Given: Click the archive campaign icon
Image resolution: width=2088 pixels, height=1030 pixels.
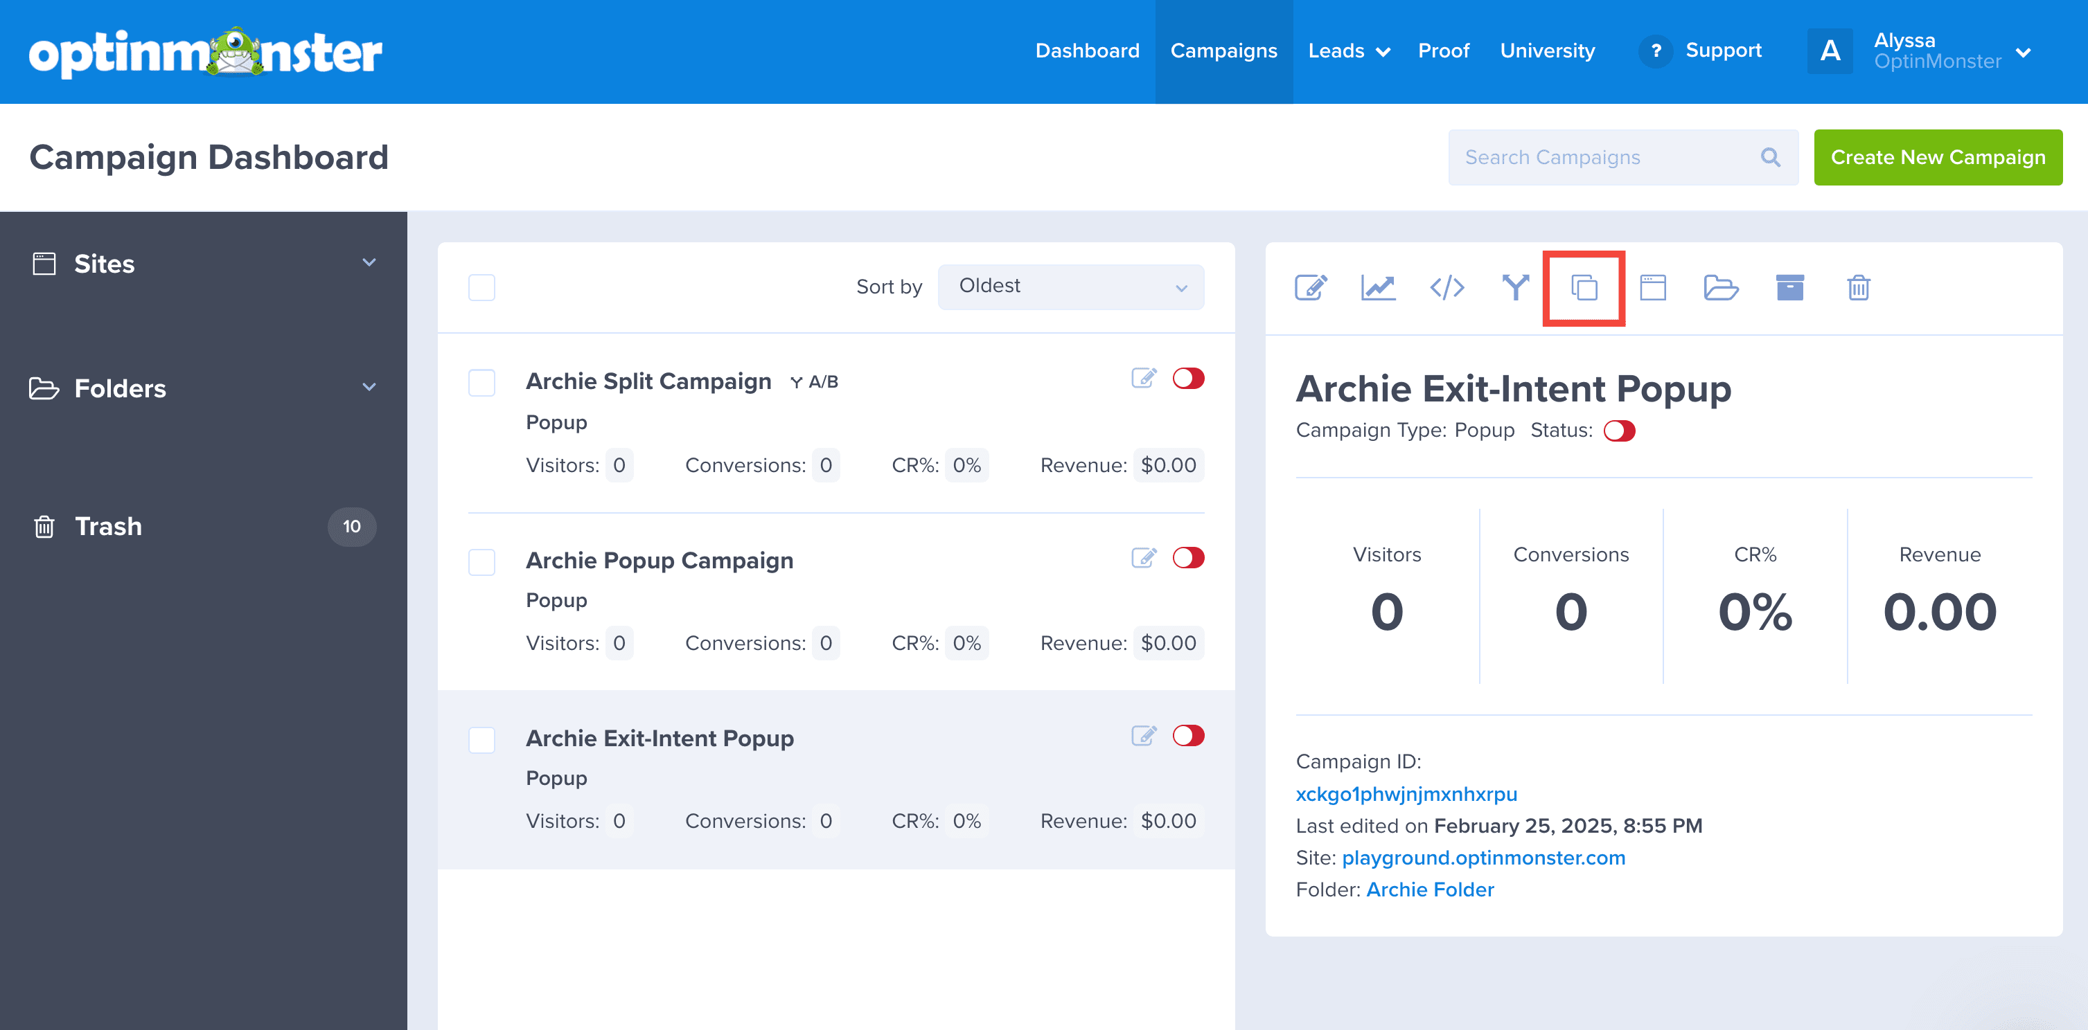Looking at the screenshot, I should tap(1789, 287).
